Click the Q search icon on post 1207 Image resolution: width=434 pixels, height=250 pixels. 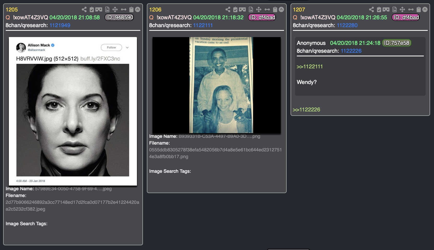tap(295, 17)
